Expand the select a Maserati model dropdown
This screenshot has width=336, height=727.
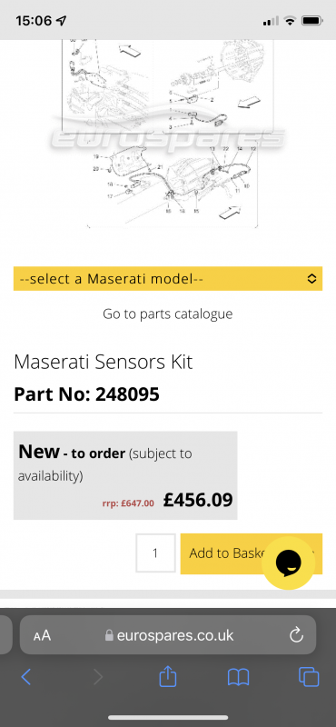[x=168, y=279]
